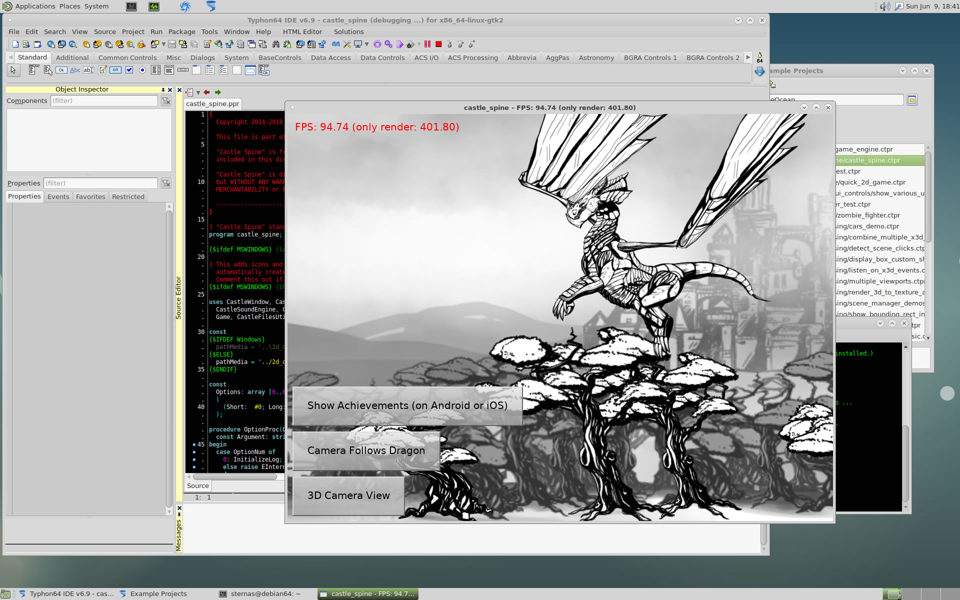Click the Components filter funnel icon
Screen dimensions: 960x600
click(166, 101)
